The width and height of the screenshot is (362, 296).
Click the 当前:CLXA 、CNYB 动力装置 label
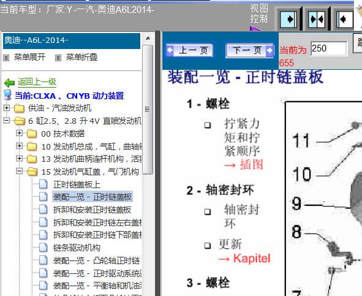(x=69, y=96)
